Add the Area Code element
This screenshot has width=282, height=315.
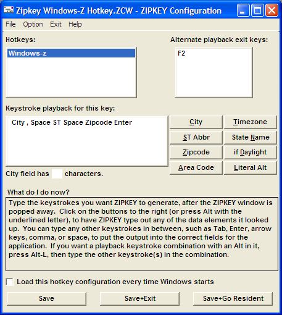(x=196, y=168)
